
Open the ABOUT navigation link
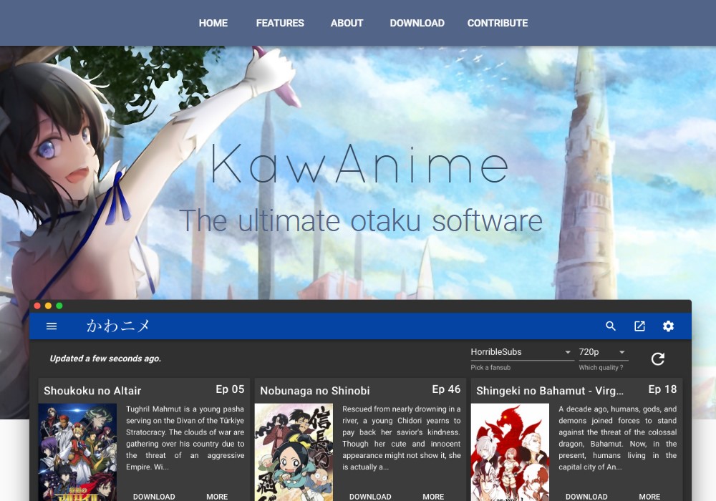[x=347, y=23]
